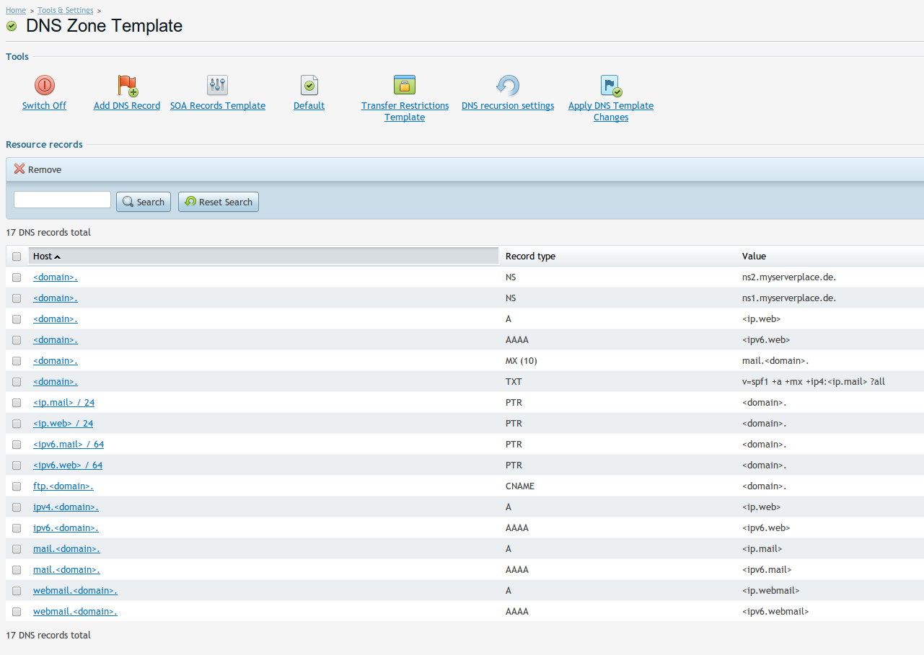Check the MX (10) record checkbox

coord(17,361)
